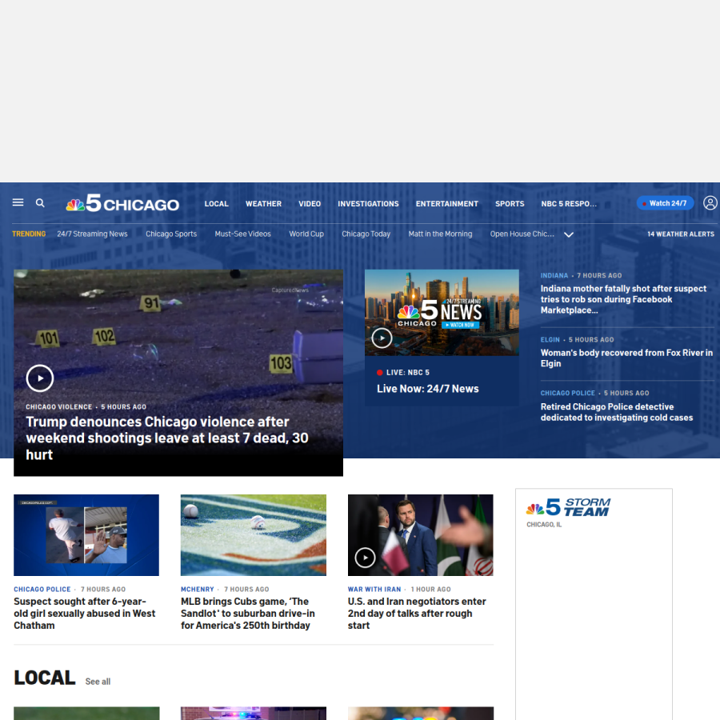Read MLB brings Cubs game headline
Viewport: 720px width, 720px height.
248,614
